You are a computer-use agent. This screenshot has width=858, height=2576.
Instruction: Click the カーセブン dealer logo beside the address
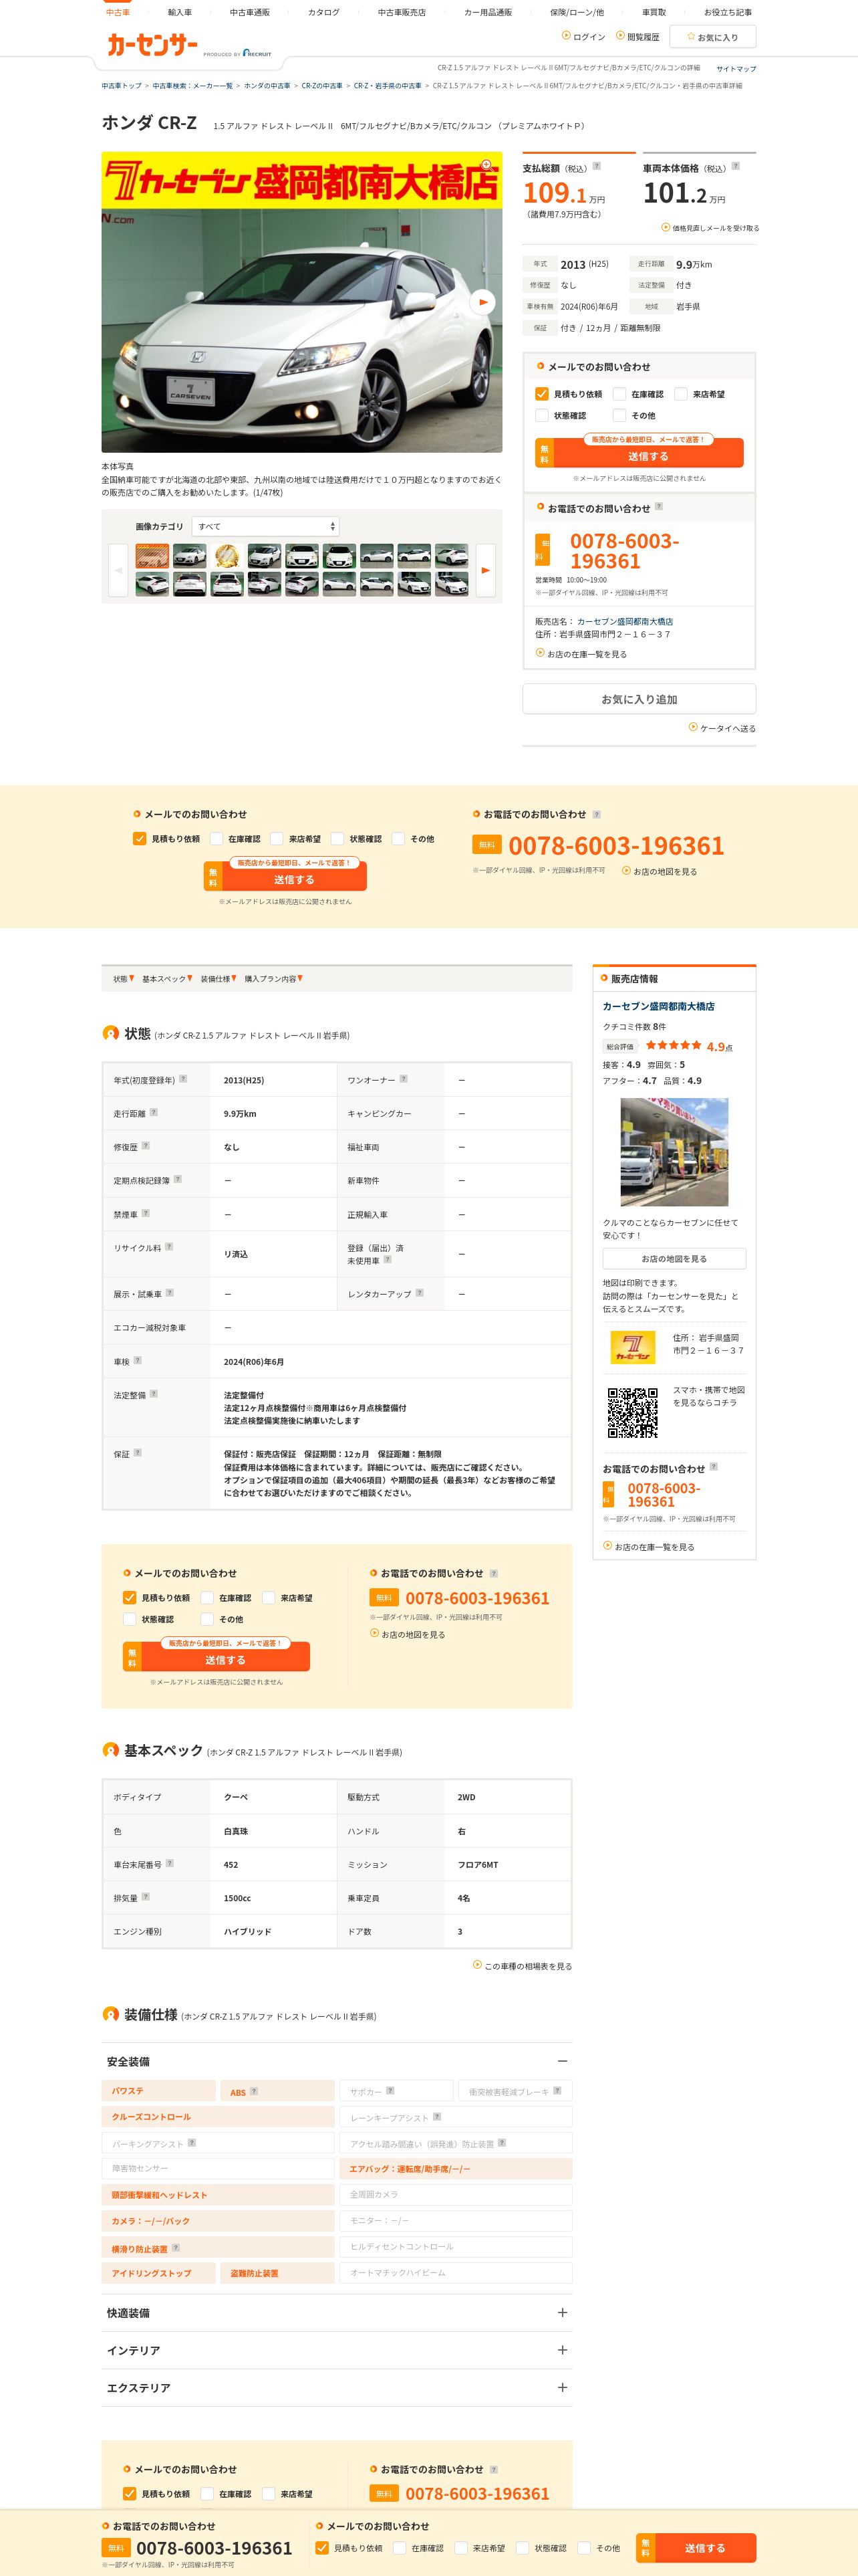tap(632, 1346)
